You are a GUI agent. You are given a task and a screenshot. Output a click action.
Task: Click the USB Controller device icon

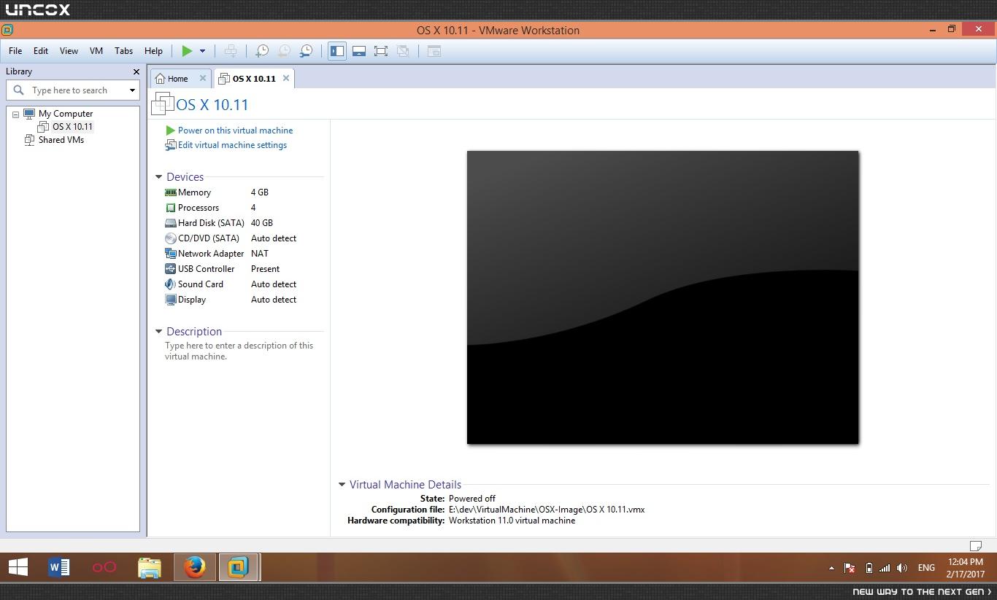click(x=171, y=269)
